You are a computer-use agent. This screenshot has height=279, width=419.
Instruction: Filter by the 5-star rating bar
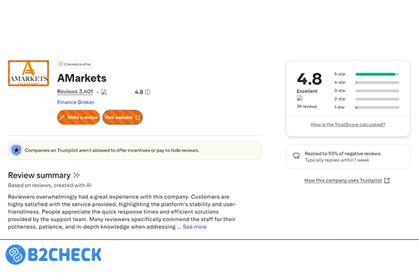coord(377,73)
